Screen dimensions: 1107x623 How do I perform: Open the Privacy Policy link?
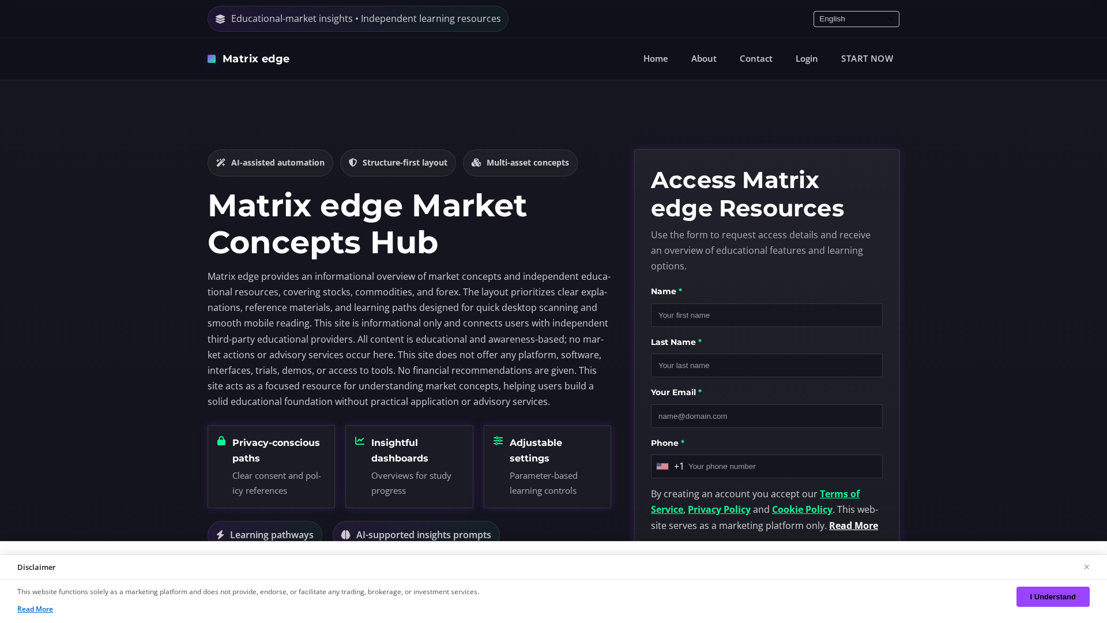[x=719, y=509]
